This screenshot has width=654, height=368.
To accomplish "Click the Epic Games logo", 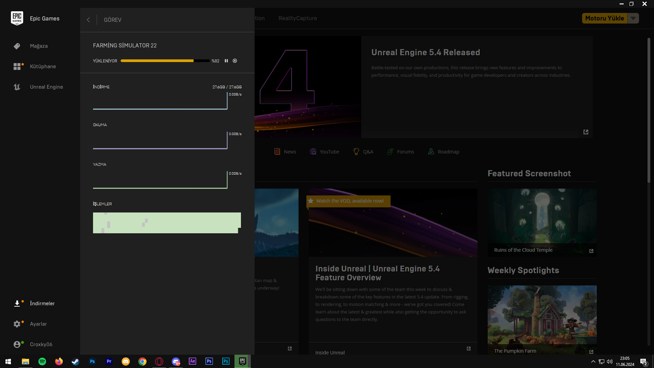I will 17,18.
